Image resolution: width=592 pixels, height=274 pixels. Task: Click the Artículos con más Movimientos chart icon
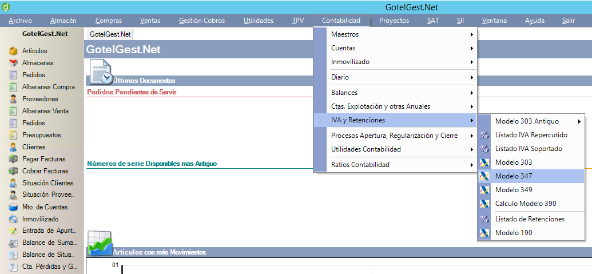click(100, 244)
